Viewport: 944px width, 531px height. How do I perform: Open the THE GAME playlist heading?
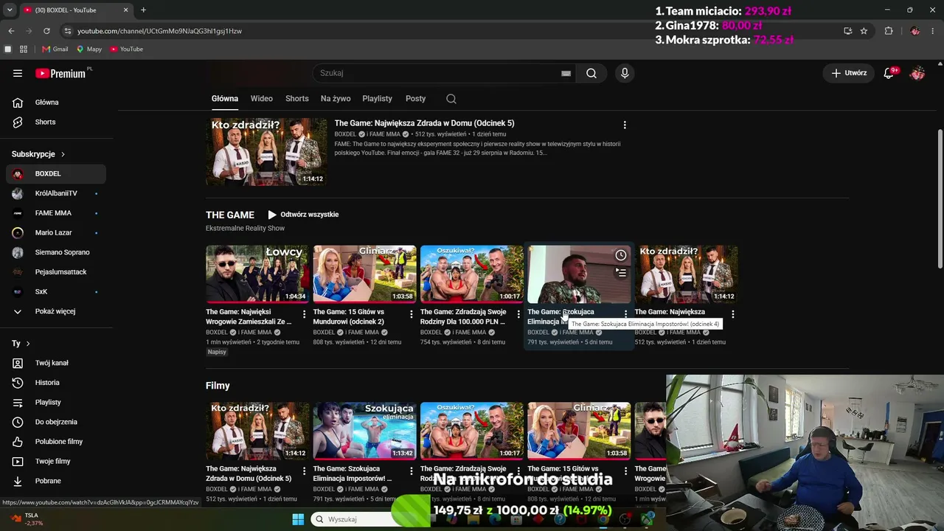(x=230, y=215)
